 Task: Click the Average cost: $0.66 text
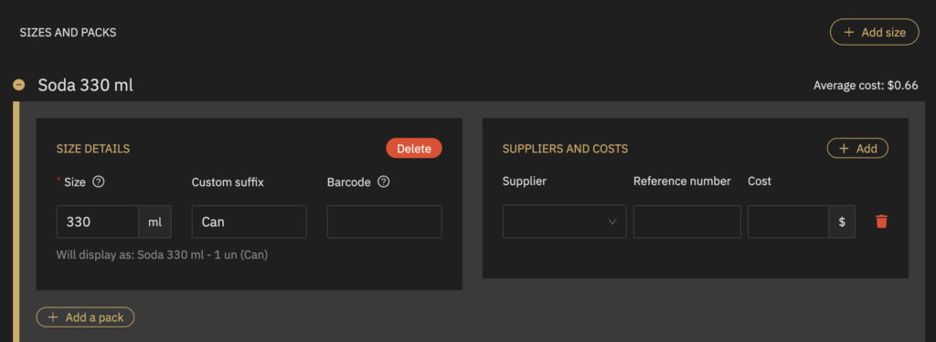click(866, 86)
